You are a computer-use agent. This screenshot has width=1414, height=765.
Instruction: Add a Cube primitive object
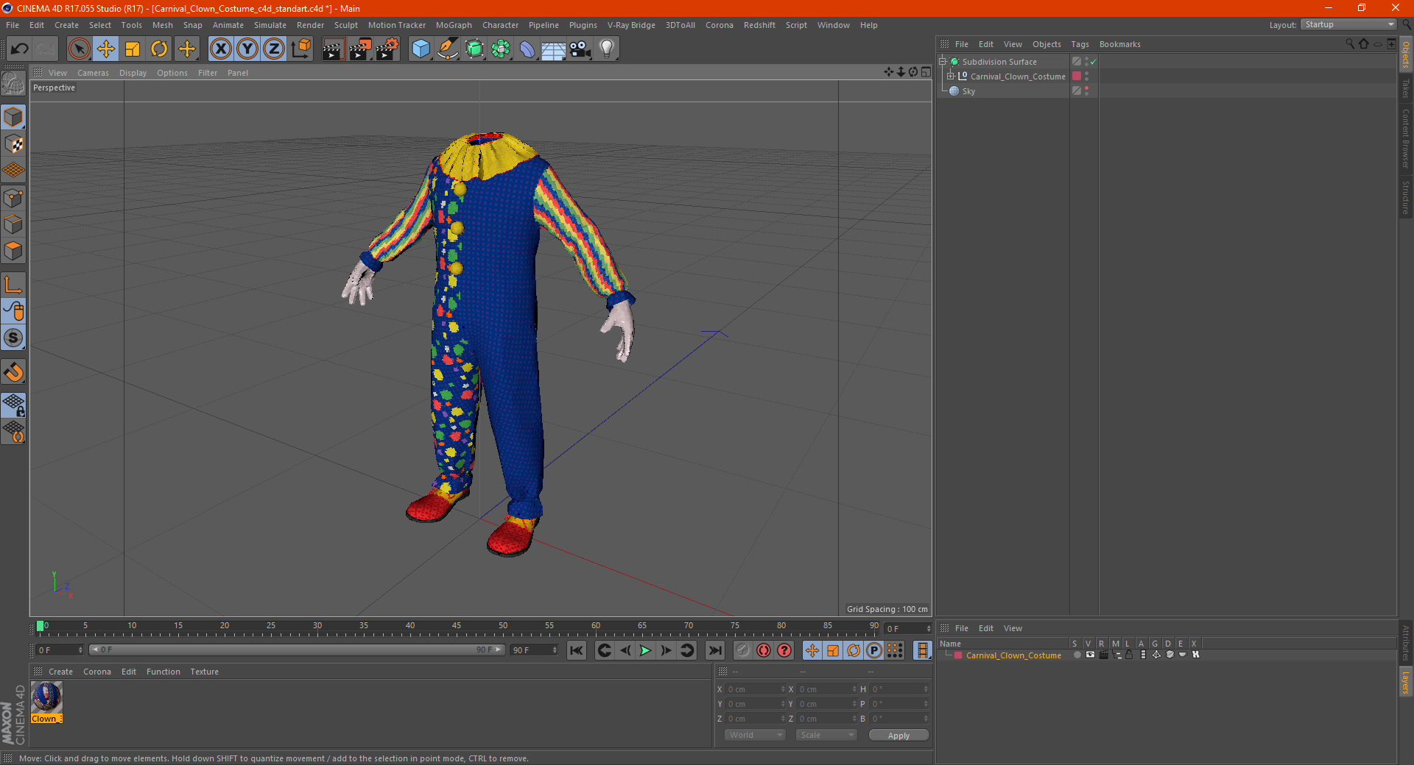click(x=421, y=49)
